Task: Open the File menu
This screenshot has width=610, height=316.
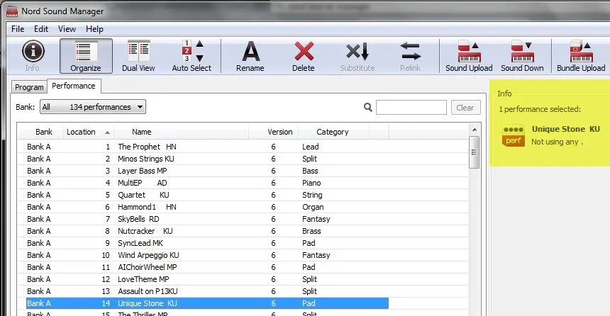Action: [x=18, y=29]
